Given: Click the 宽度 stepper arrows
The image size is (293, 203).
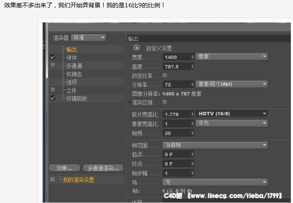Looking at the screenshot, I should (192, 57).
